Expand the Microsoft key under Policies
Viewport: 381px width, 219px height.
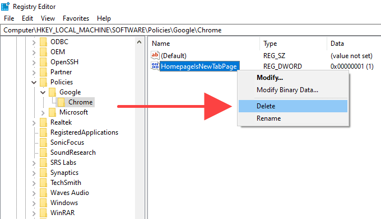(43, 113)
